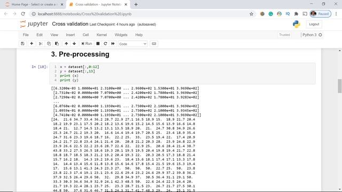Open the cookie-shaped extension icon

pyautogui.click(x=262, y=14)
